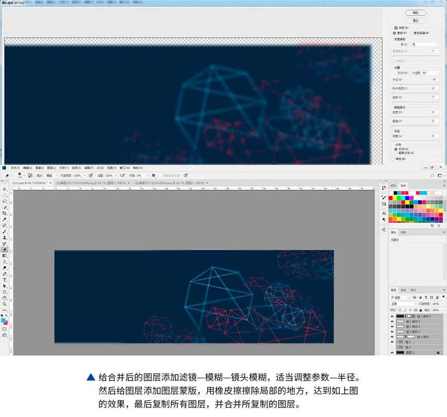Open the brush preset picker dropdown
Viewport: 447px width, 417px height.
pyautogui.click(x=24, y=176)
